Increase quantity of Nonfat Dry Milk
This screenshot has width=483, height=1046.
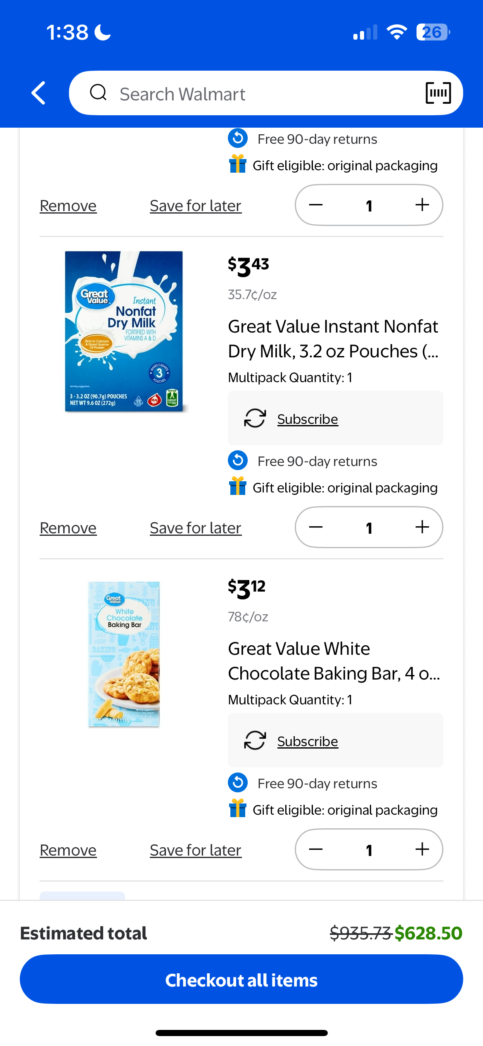(422, 527)
